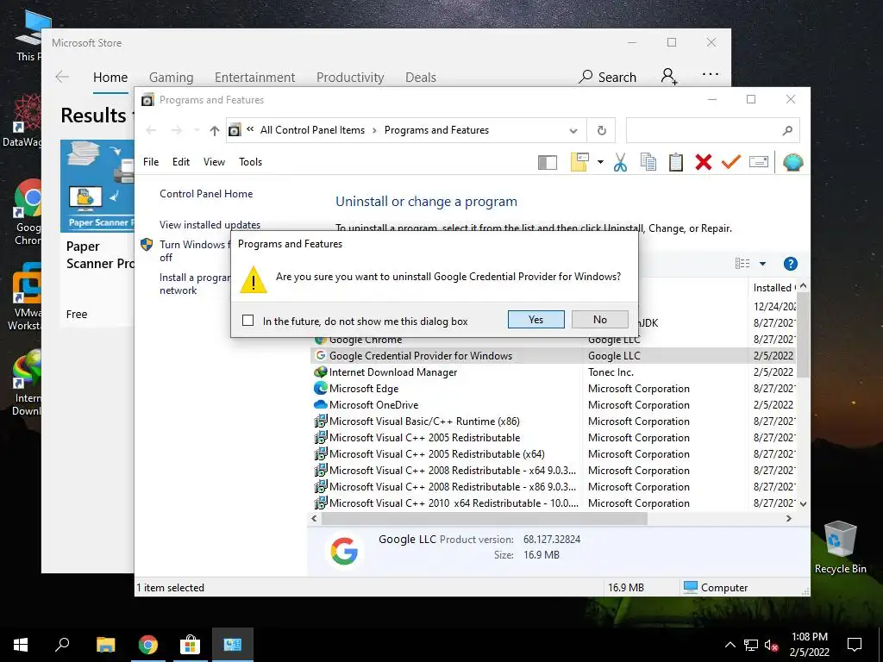Click the vertical scrollbar down arrow of program list

(x=804, y=503)
